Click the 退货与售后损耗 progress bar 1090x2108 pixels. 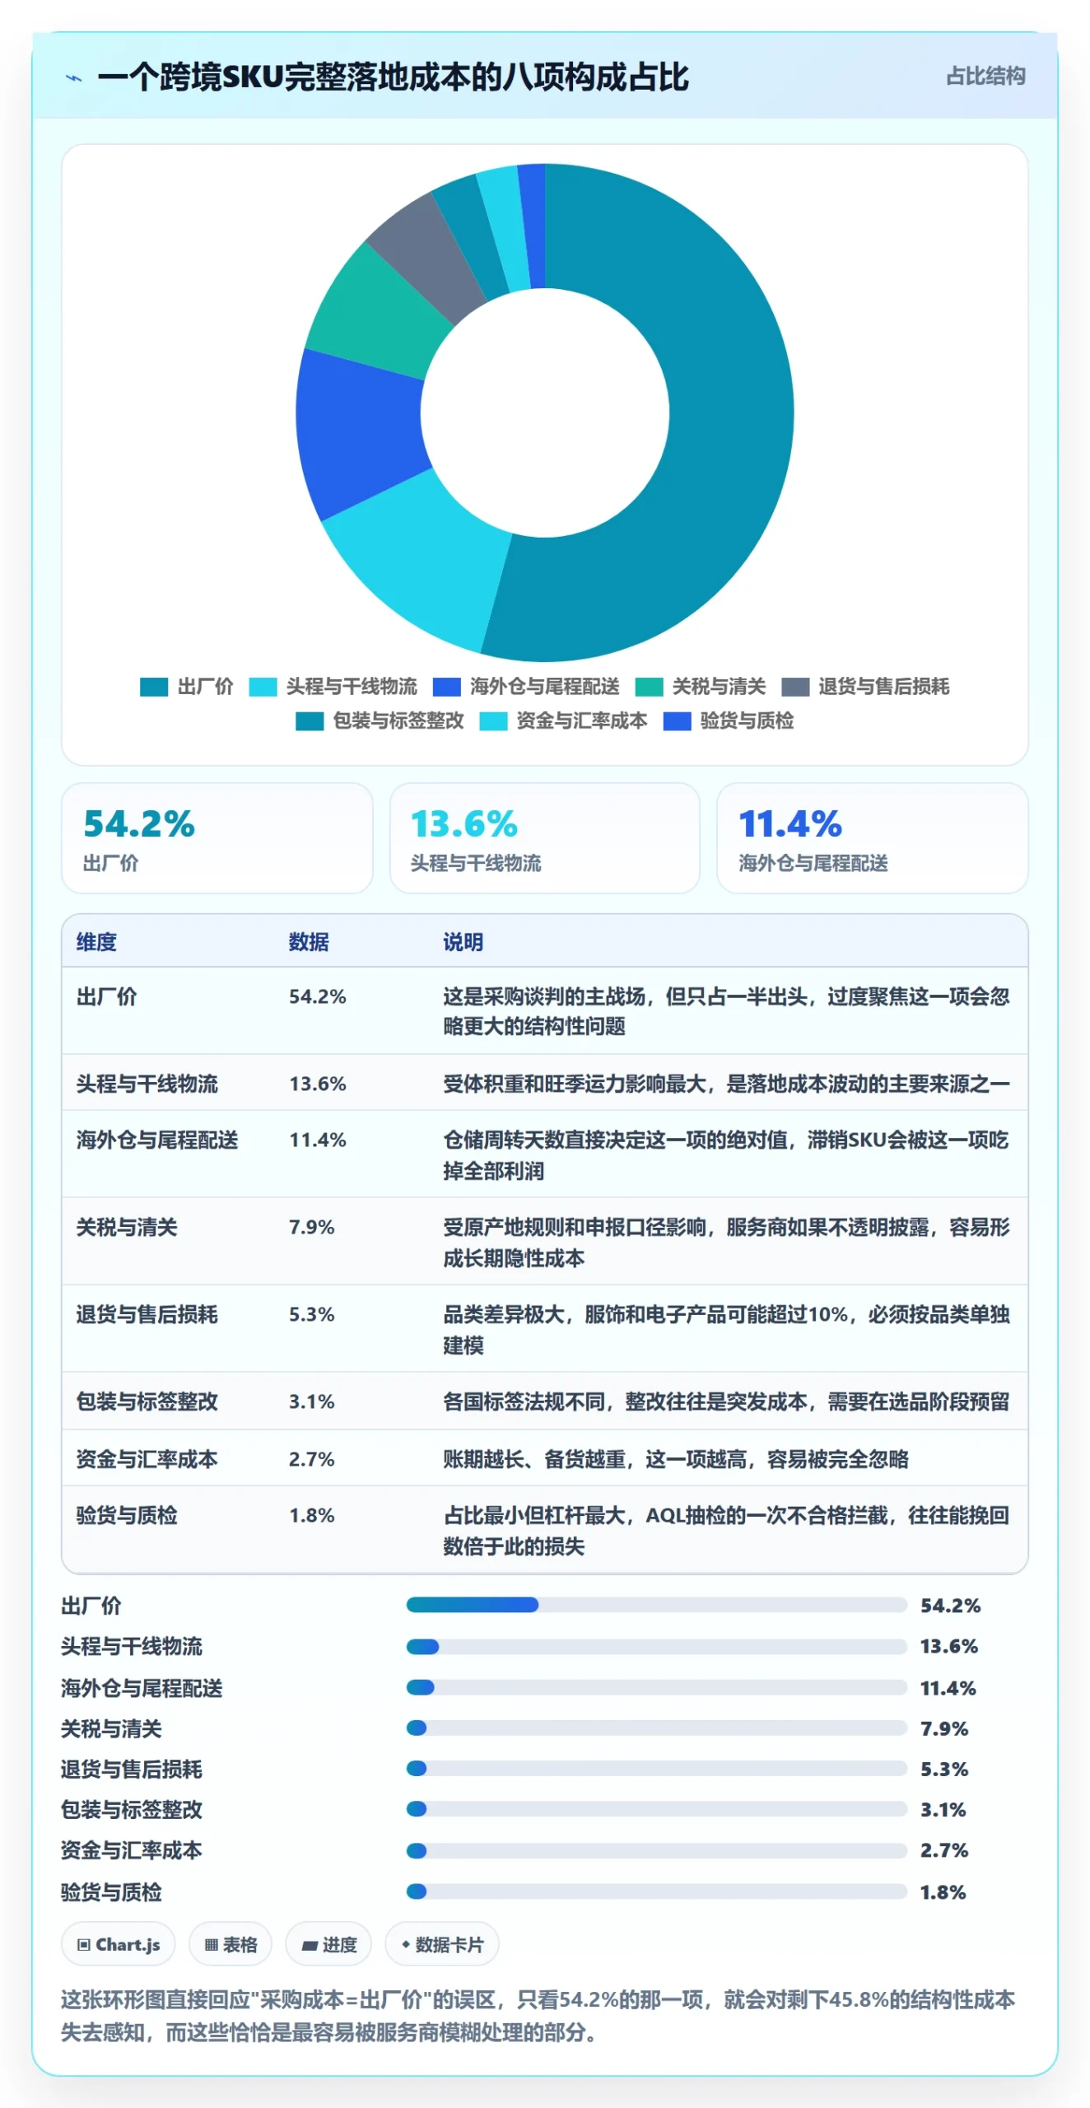click(656, 1769)
